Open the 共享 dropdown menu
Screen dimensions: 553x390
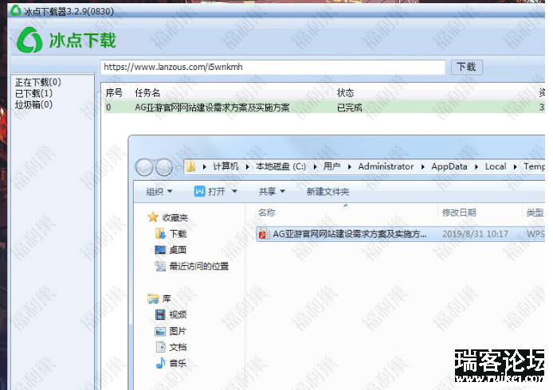pos(272,192)
